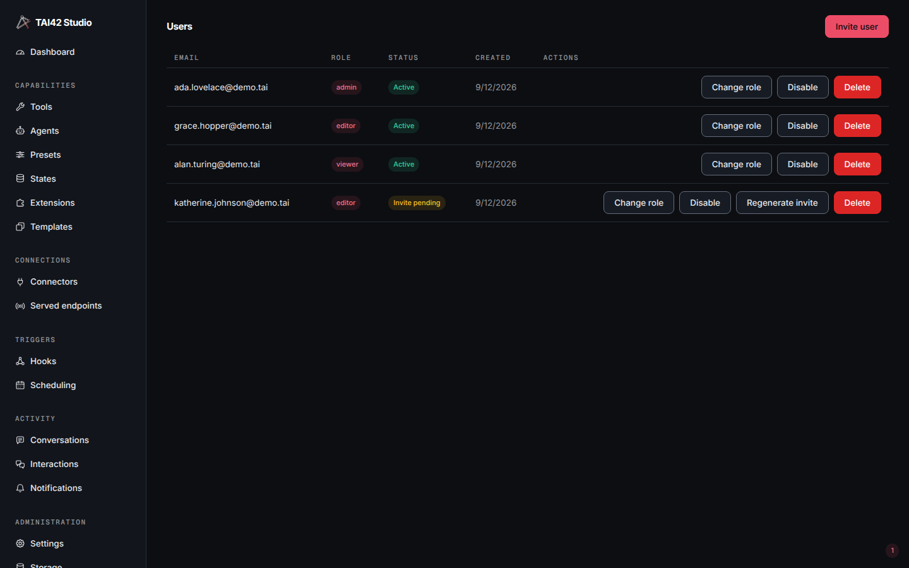Click the Users page heading
This screenshot has width=909, height=568.
point(179,27)
